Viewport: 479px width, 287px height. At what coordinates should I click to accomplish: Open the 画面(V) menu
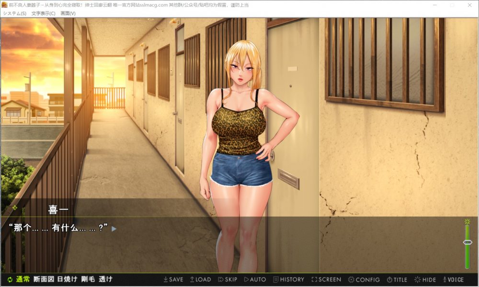68,13
